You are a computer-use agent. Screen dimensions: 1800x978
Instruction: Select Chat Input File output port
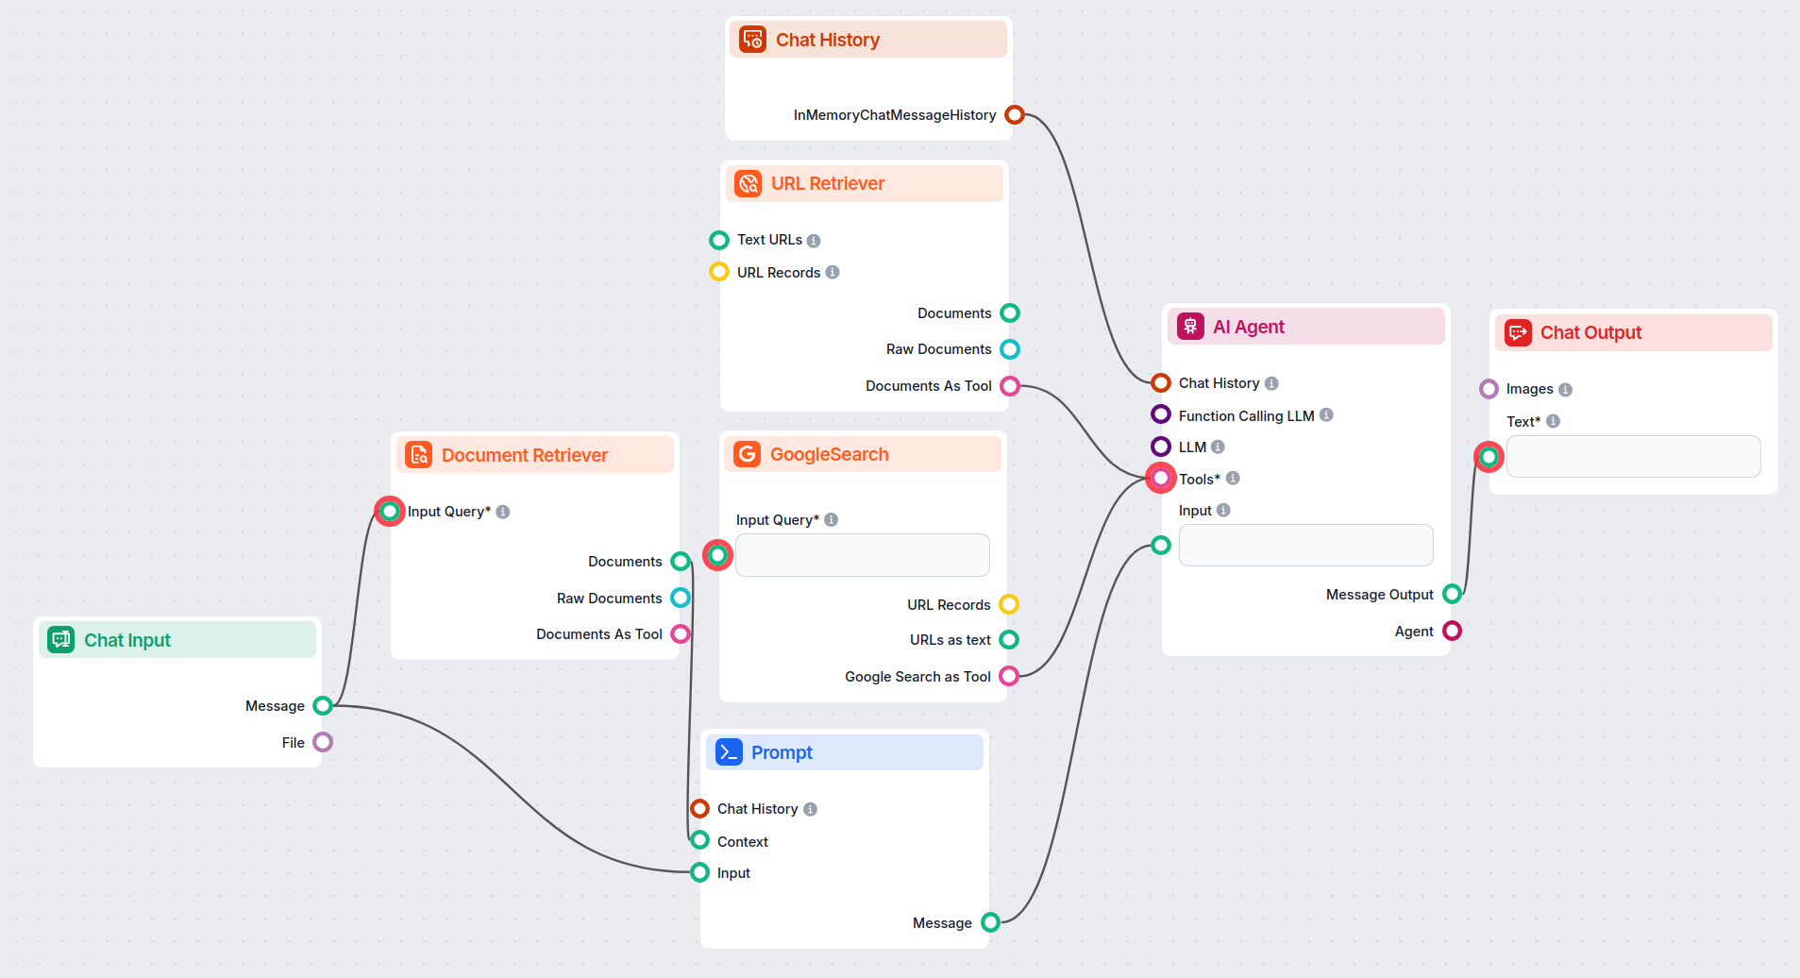coord(323,742)
